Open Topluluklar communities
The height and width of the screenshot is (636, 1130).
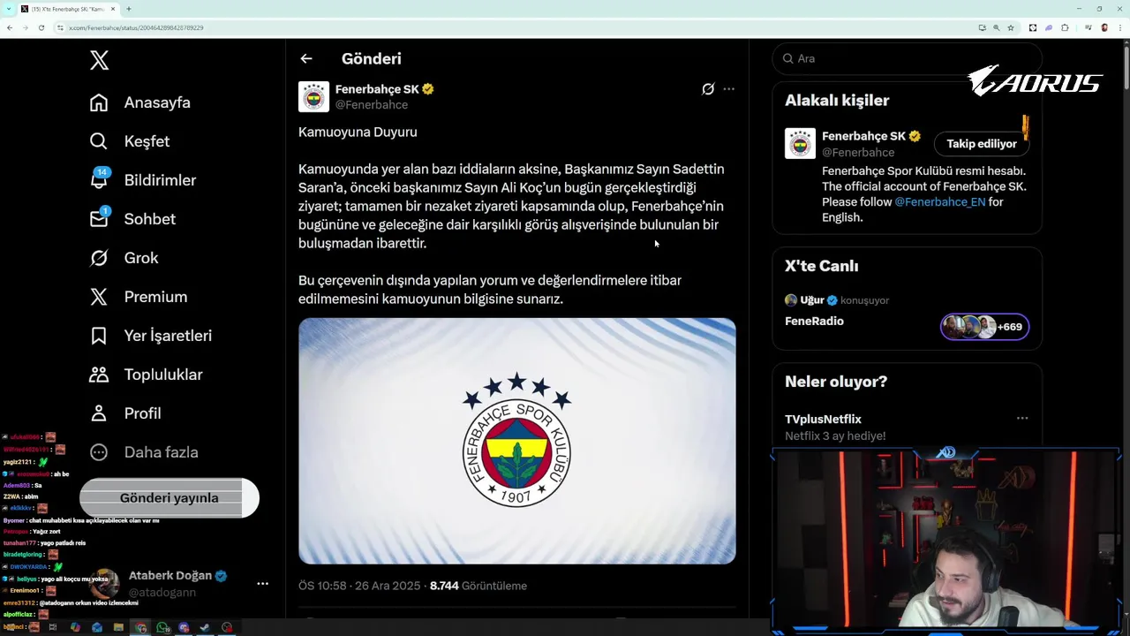point(146,375)
